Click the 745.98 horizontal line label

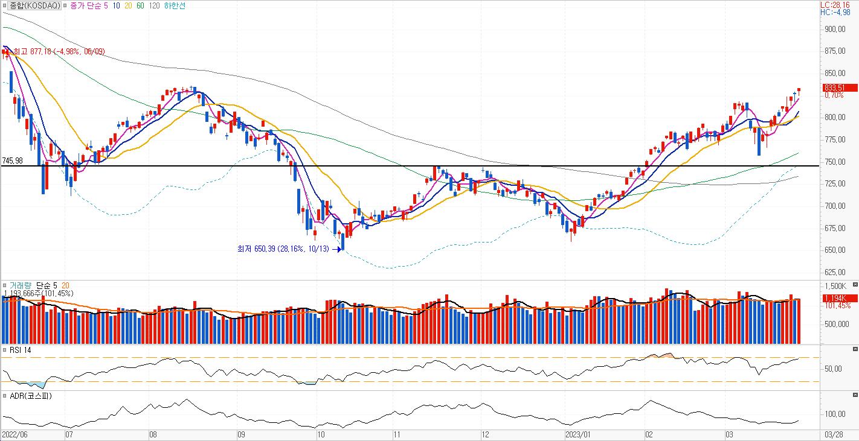(x=11, y=160)
